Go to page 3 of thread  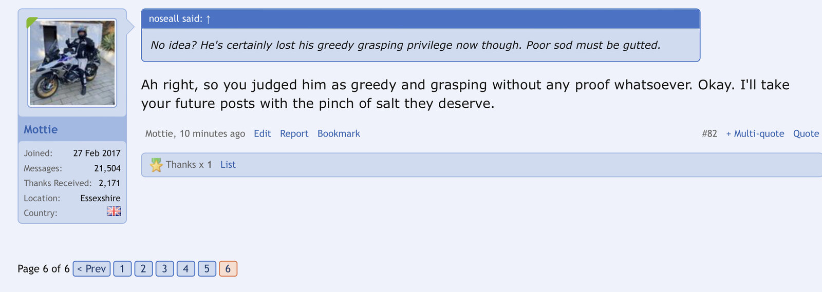click(164, 268)
